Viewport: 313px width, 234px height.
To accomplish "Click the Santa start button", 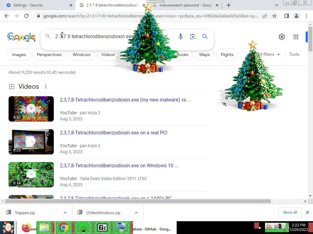I will 8,227.
